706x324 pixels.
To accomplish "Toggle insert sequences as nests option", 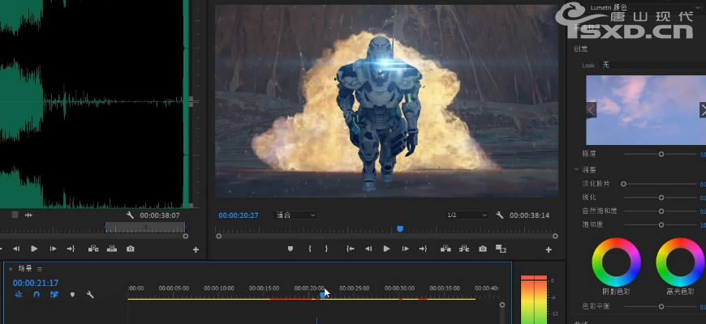I will tap(19, 295).
